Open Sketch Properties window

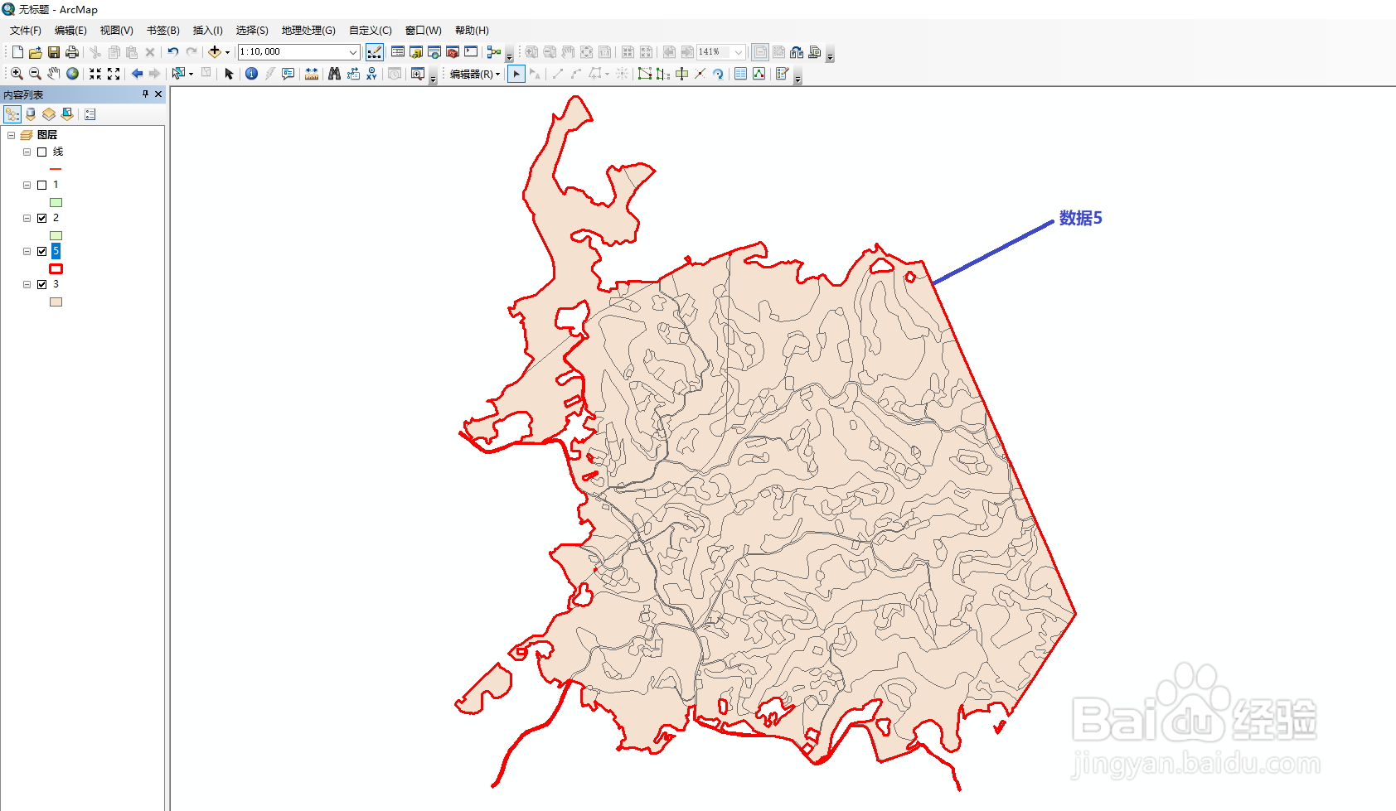(759, 74)
